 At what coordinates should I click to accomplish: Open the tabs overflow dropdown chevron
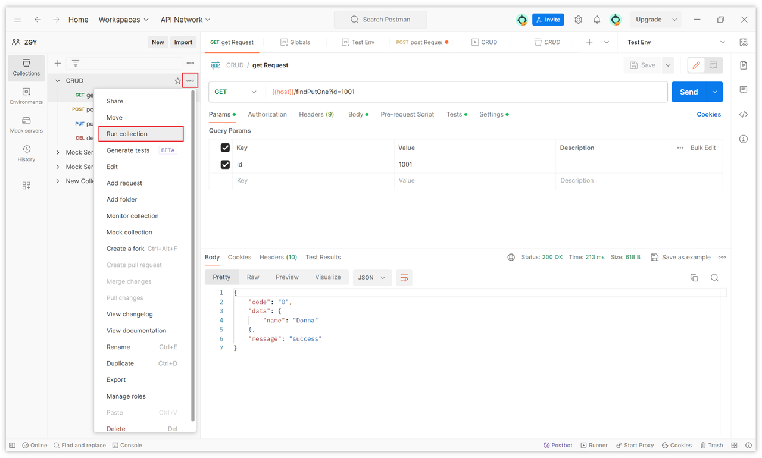tap(607, 42)
